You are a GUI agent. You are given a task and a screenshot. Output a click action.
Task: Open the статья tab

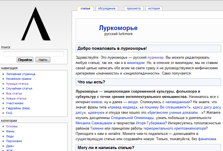click(85, 9)
